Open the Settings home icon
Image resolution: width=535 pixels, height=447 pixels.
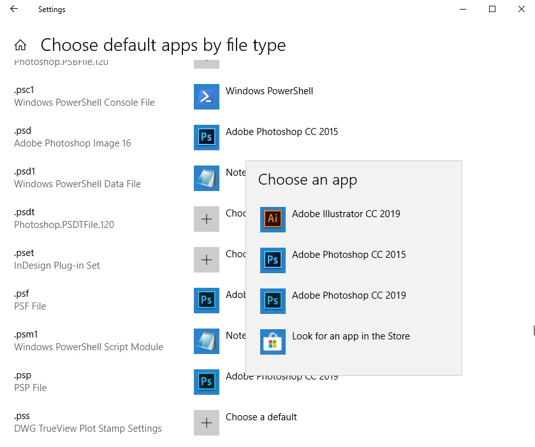click(x=20, y=45)
